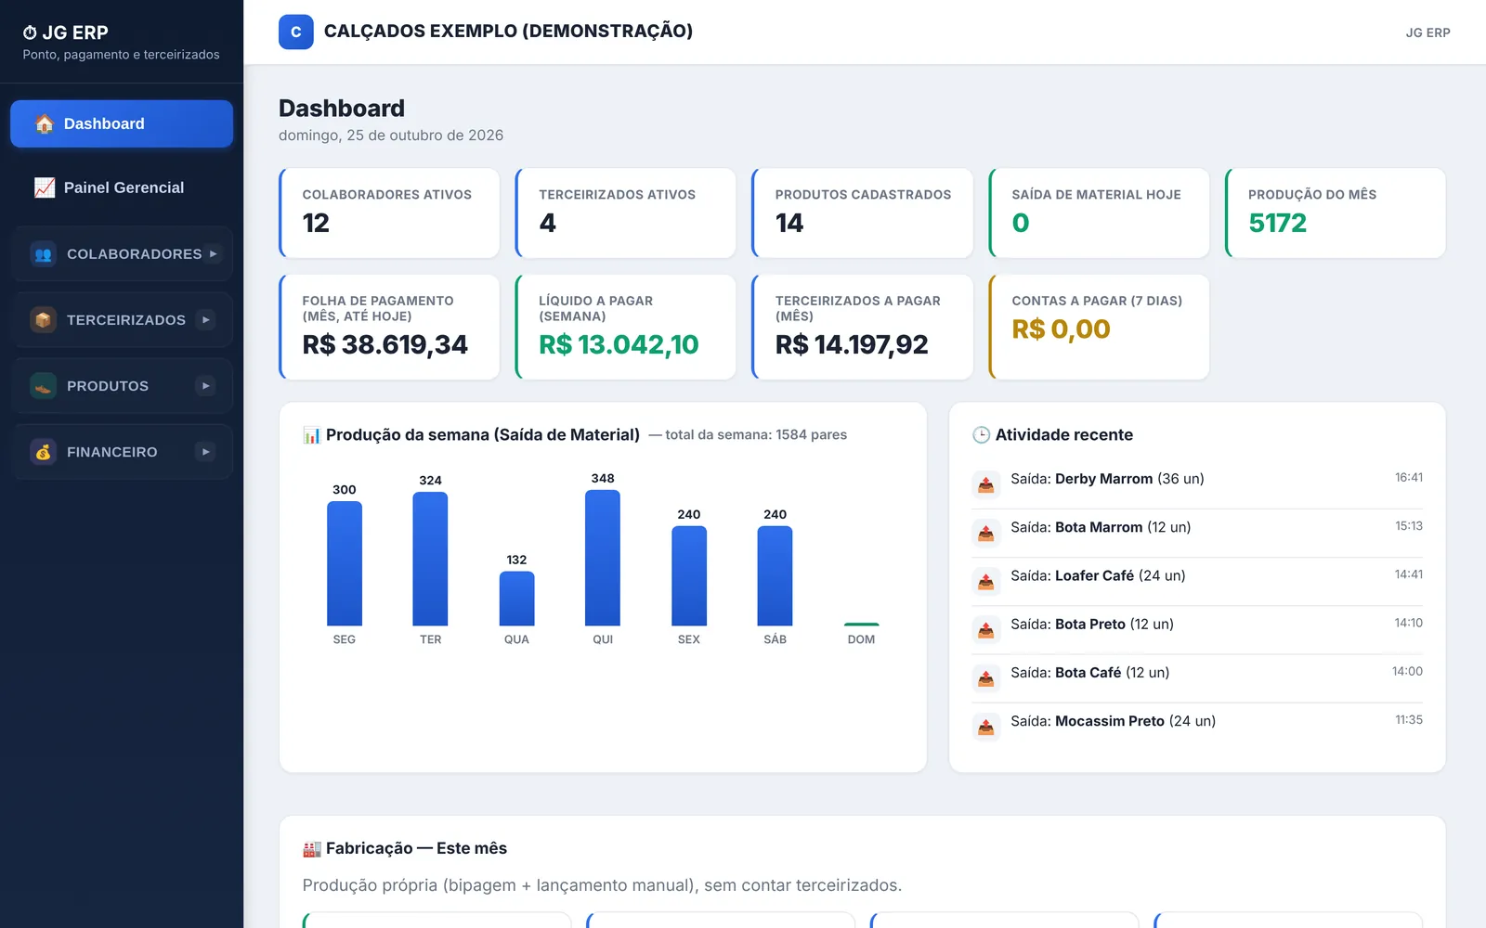This screenshot has height=928, width=1486.
Task: Click the outbox icon for Bota Marrom
Action: pyautogui.click(x=986, y=533)
